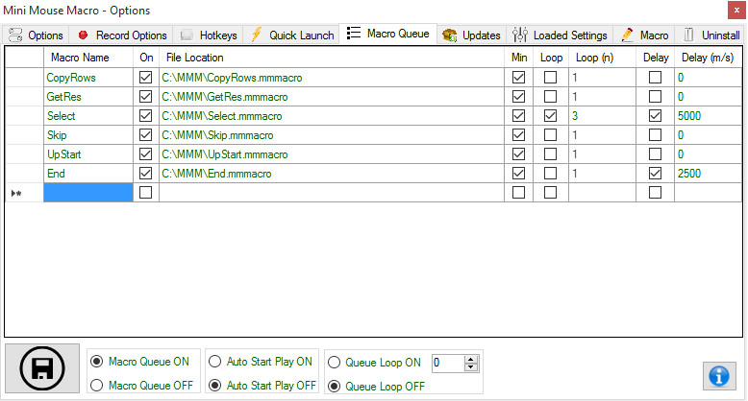Increase queue loop count with up arrow
The image size is (748, 401).
471,359
